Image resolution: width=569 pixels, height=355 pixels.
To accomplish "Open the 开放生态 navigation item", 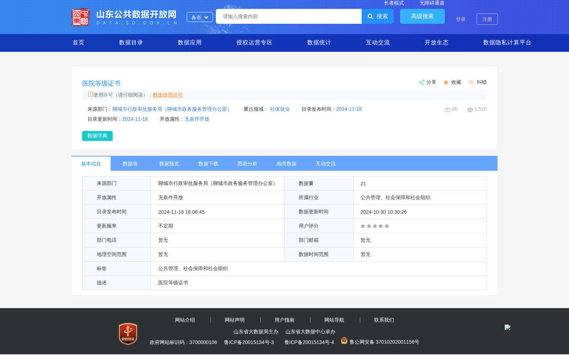I will pyautogui.click(x=436, y=43).
